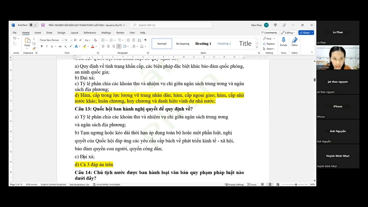
Task: Click the word count 5436 words
Action: (x=31, y=184)
